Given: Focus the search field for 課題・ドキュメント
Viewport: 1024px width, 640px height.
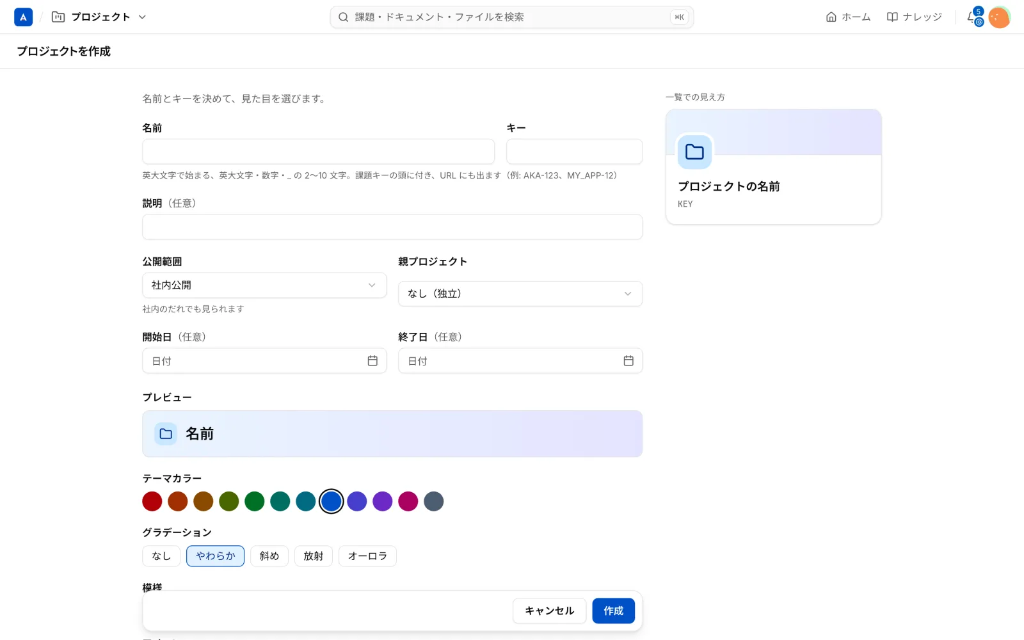Looking at the screenshot, I should [x=511, y=17].
